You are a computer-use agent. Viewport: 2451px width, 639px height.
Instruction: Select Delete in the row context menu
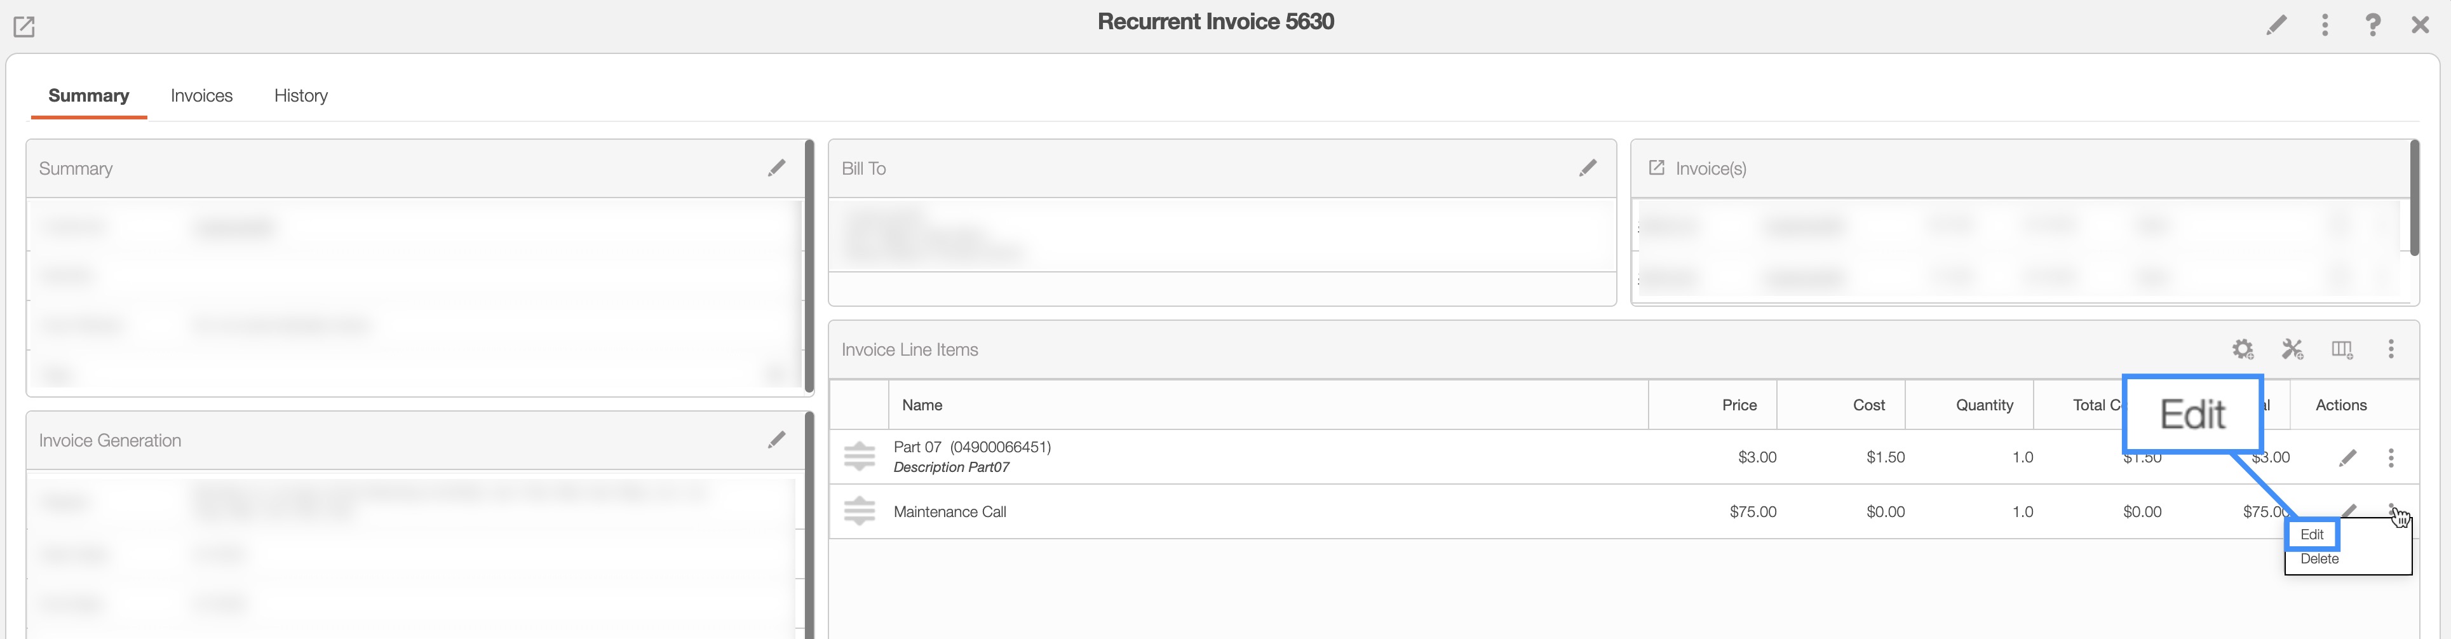pyautogui.click(x=2319, y=559)
